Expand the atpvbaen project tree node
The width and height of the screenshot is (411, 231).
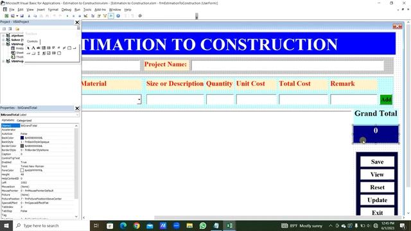click(3, 36)
